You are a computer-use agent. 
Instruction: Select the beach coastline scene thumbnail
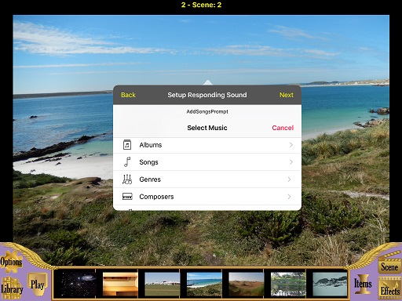point(204,284)
